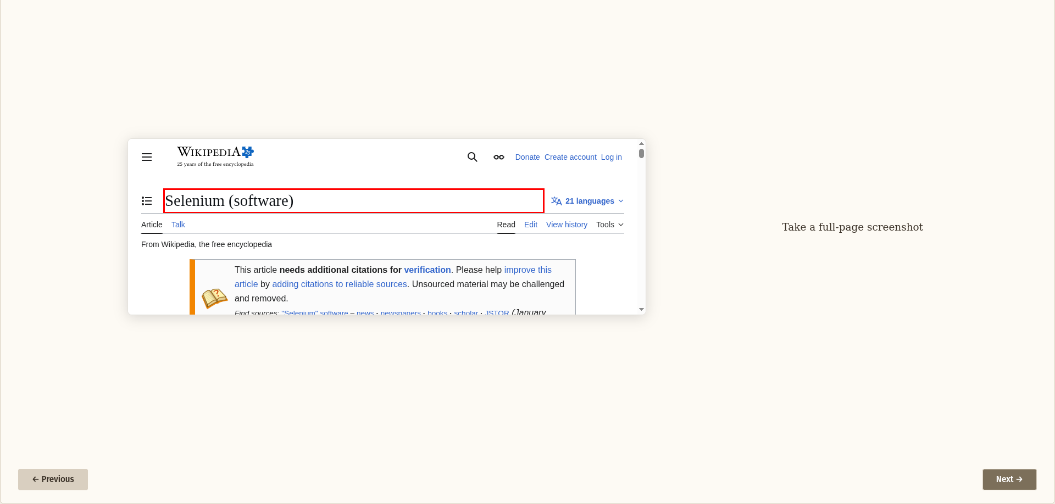The width and height of the screenshot is (1055, 504).
Task: Select the Read tab
Action: (506, 225)
